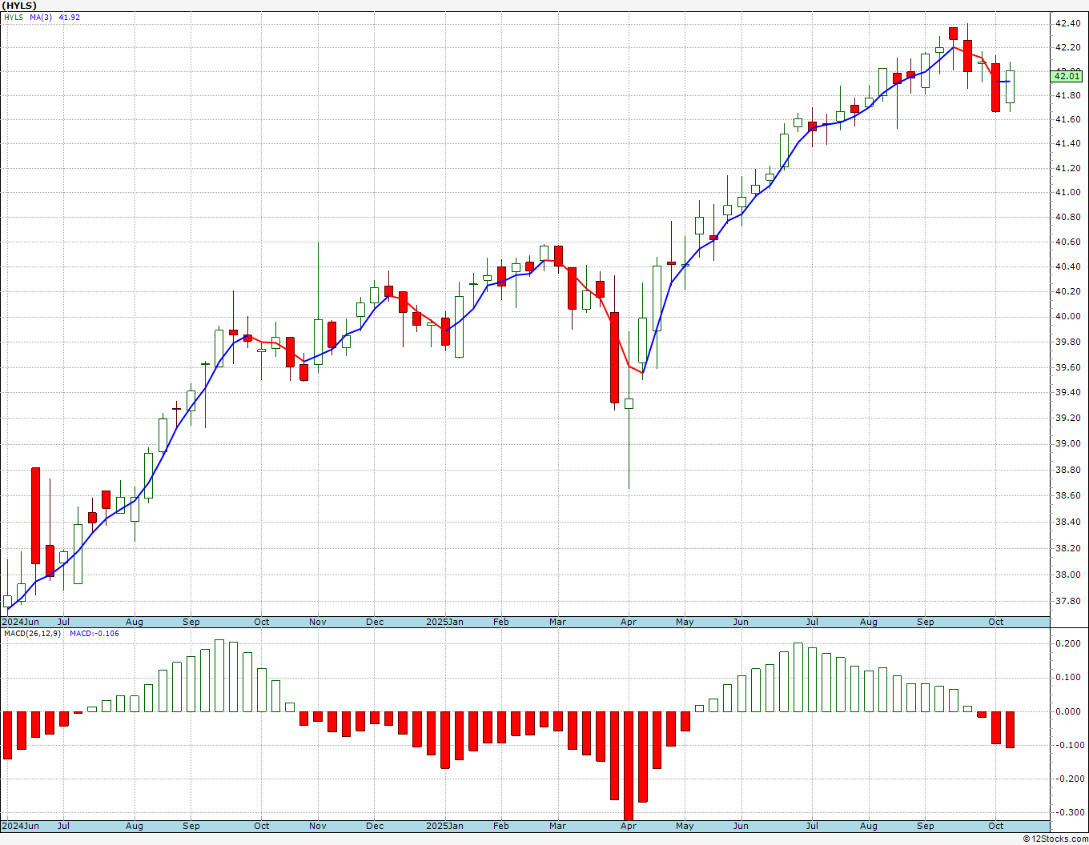
Task: Click the 0.200 MACD axis label
Action: pos(1067,643)
